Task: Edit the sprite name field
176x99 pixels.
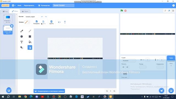Action: [x=129, y=61]
